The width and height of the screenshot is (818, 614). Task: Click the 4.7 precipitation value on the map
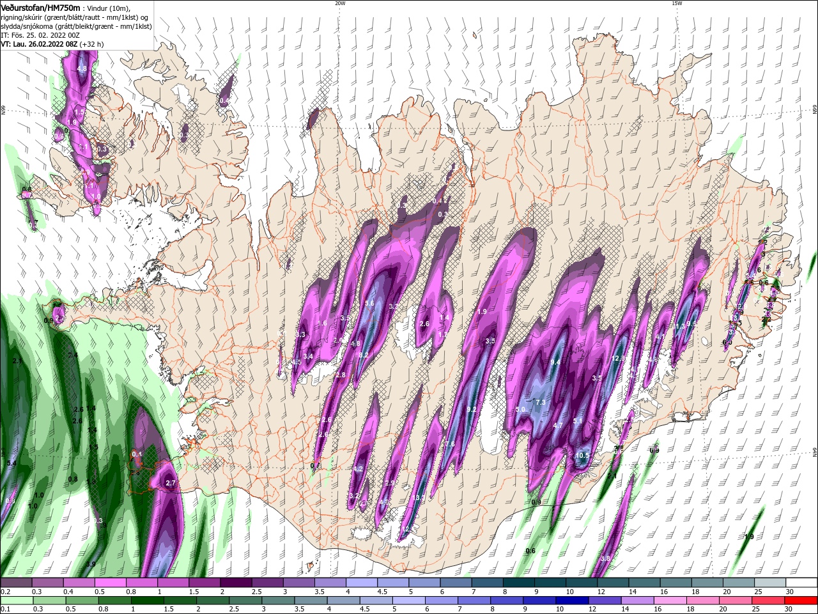(558, 425)
